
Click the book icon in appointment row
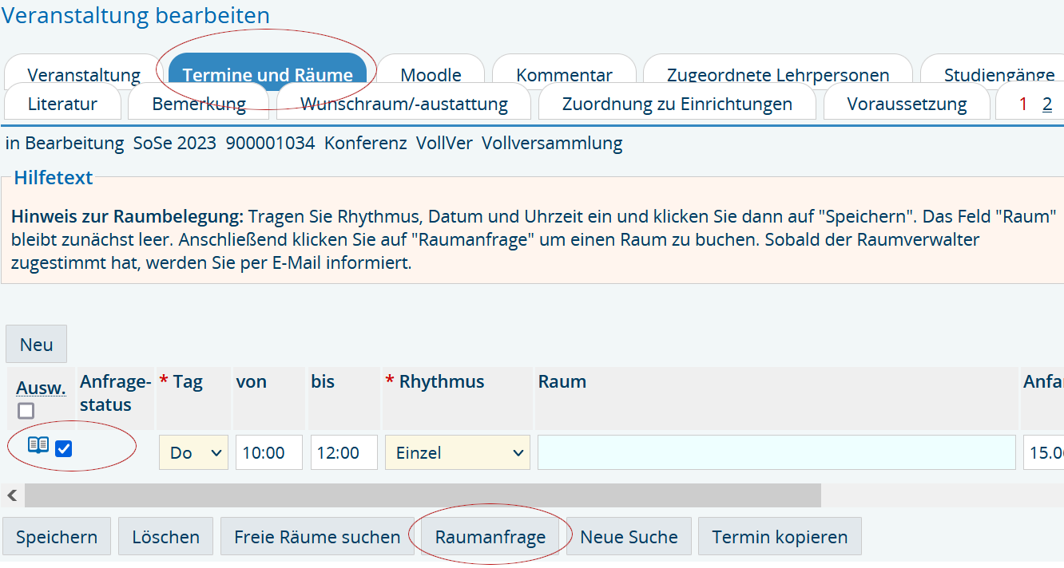(38, 445)
